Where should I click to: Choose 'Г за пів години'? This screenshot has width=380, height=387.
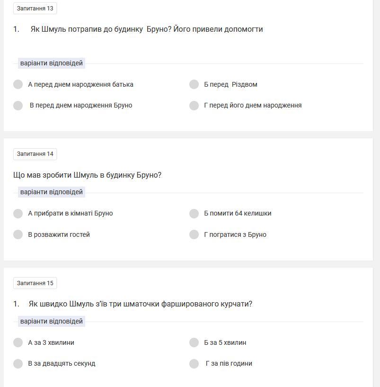194,363
